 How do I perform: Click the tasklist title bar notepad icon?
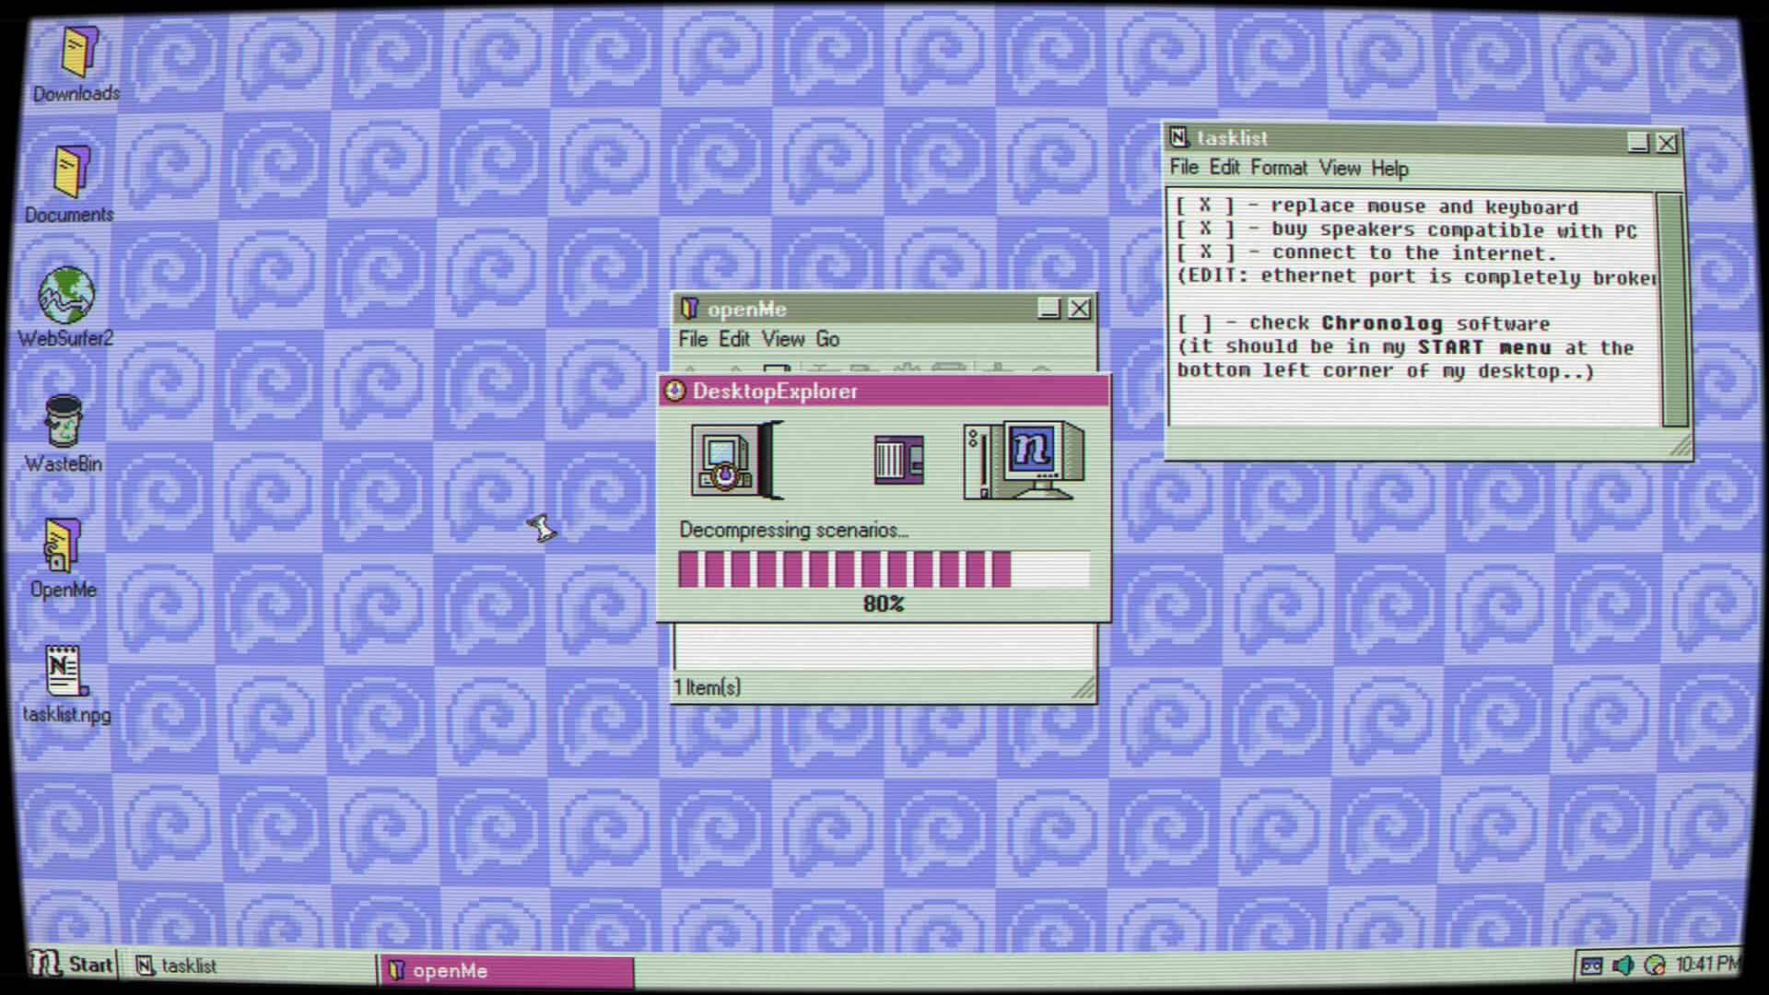[x=1179, y=137]
